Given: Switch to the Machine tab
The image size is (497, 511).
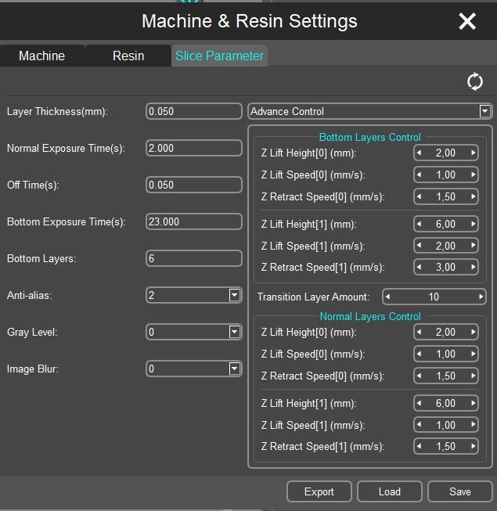Looking at the screenshot, I should (x=41, y=56).
